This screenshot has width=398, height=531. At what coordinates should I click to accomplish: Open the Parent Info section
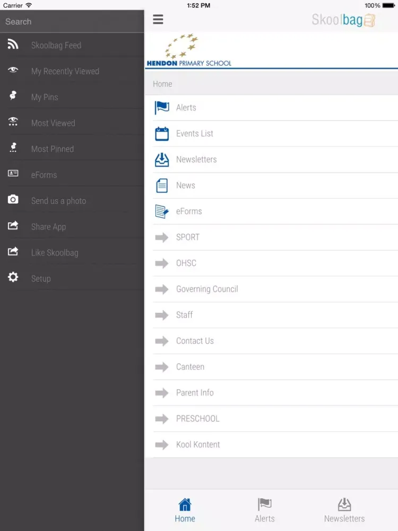click(x=271, y=393)
